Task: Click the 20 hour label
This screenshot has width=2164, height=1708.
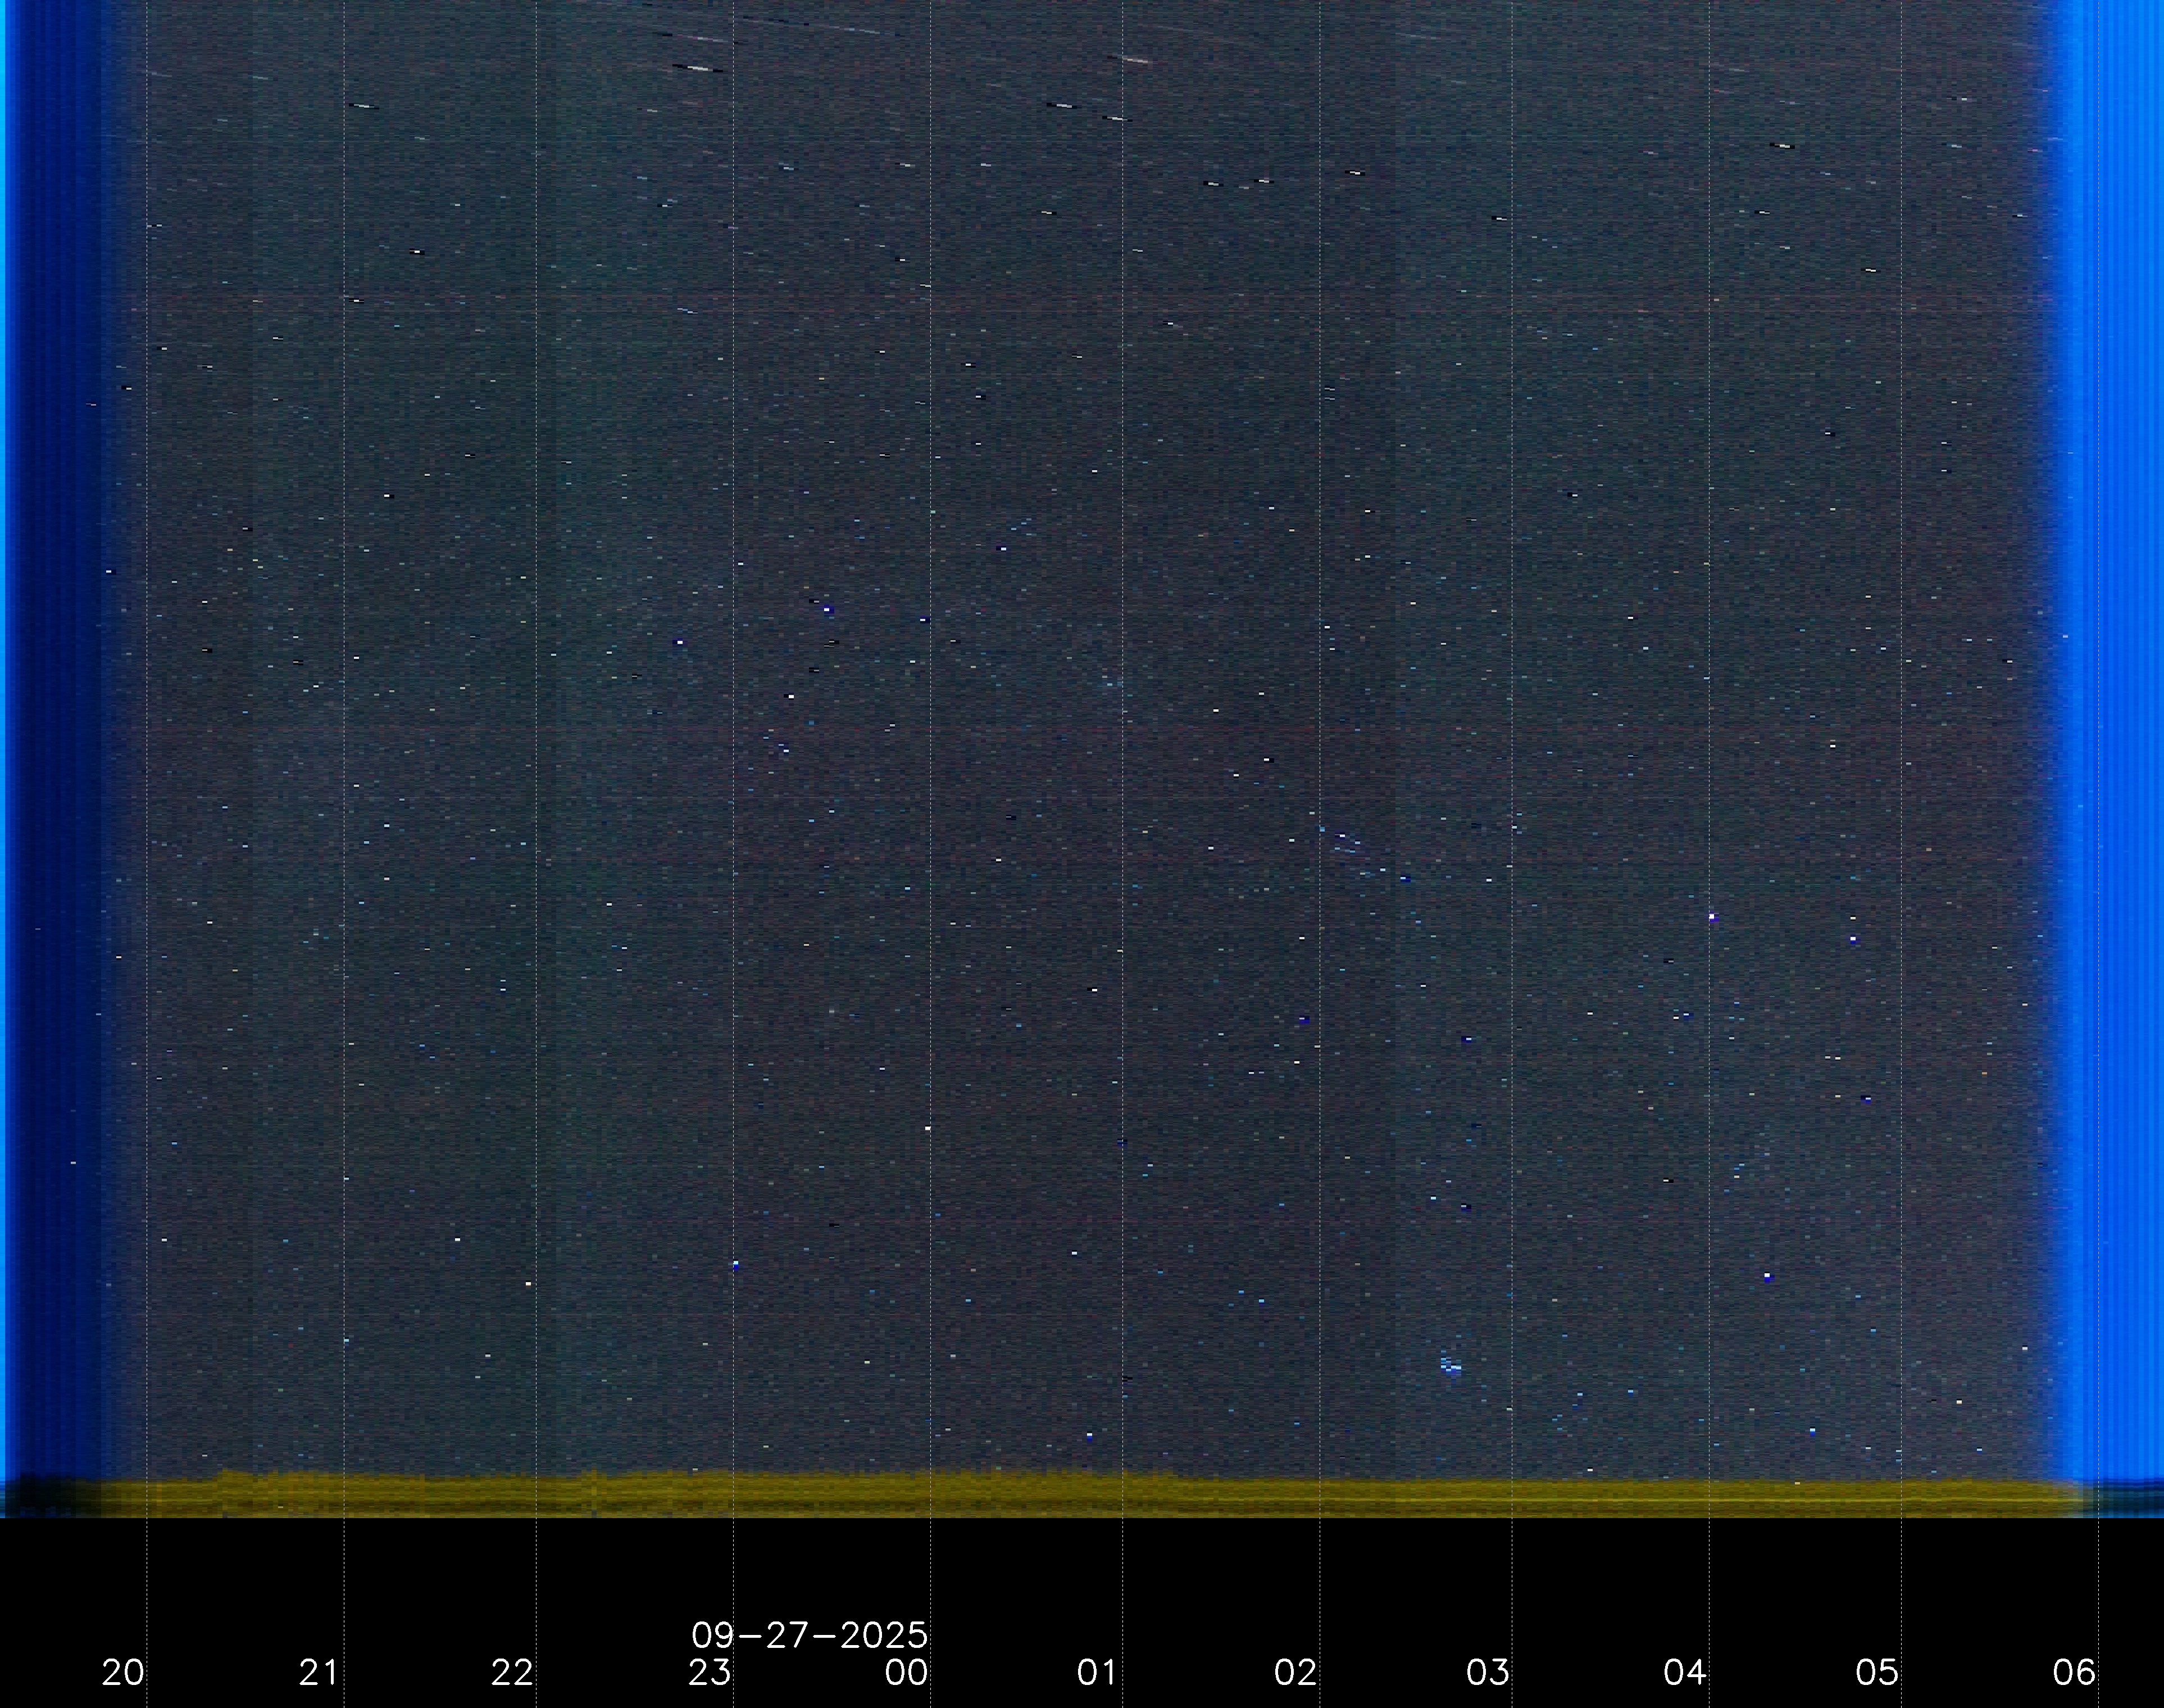Action: point(123,1672)
